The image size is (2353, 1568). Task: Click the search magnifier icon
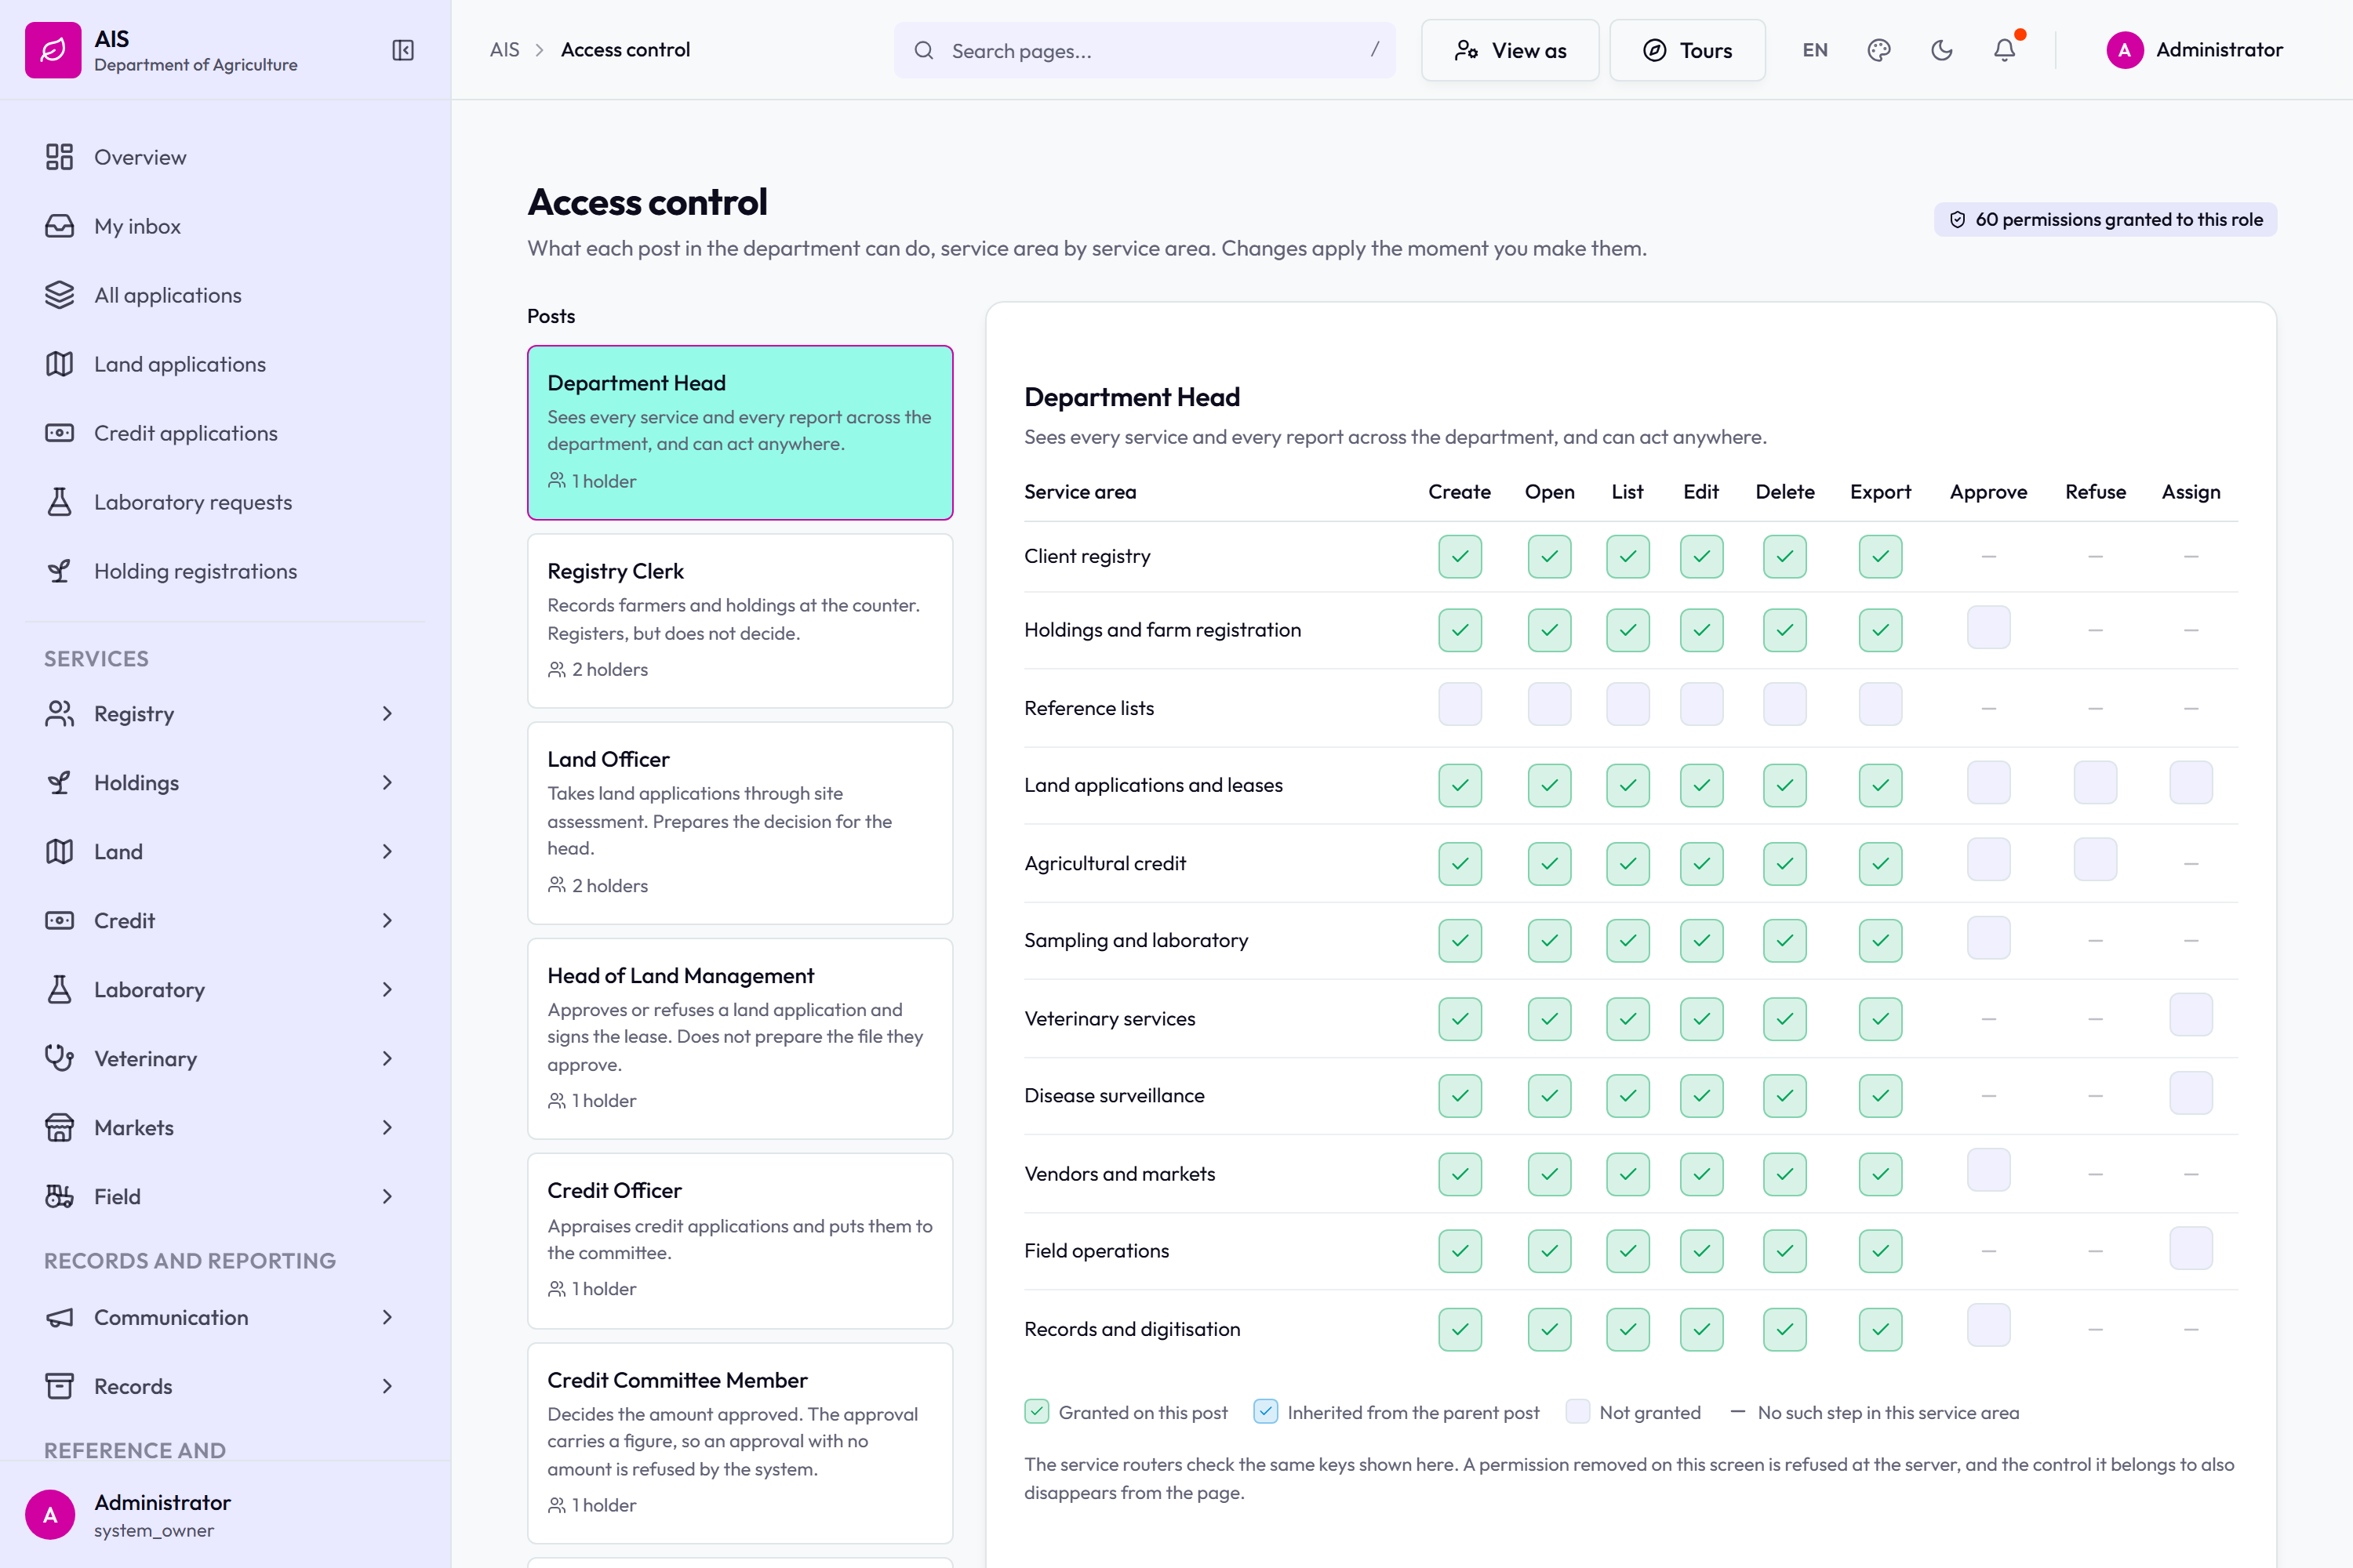[x=925, y=50]
